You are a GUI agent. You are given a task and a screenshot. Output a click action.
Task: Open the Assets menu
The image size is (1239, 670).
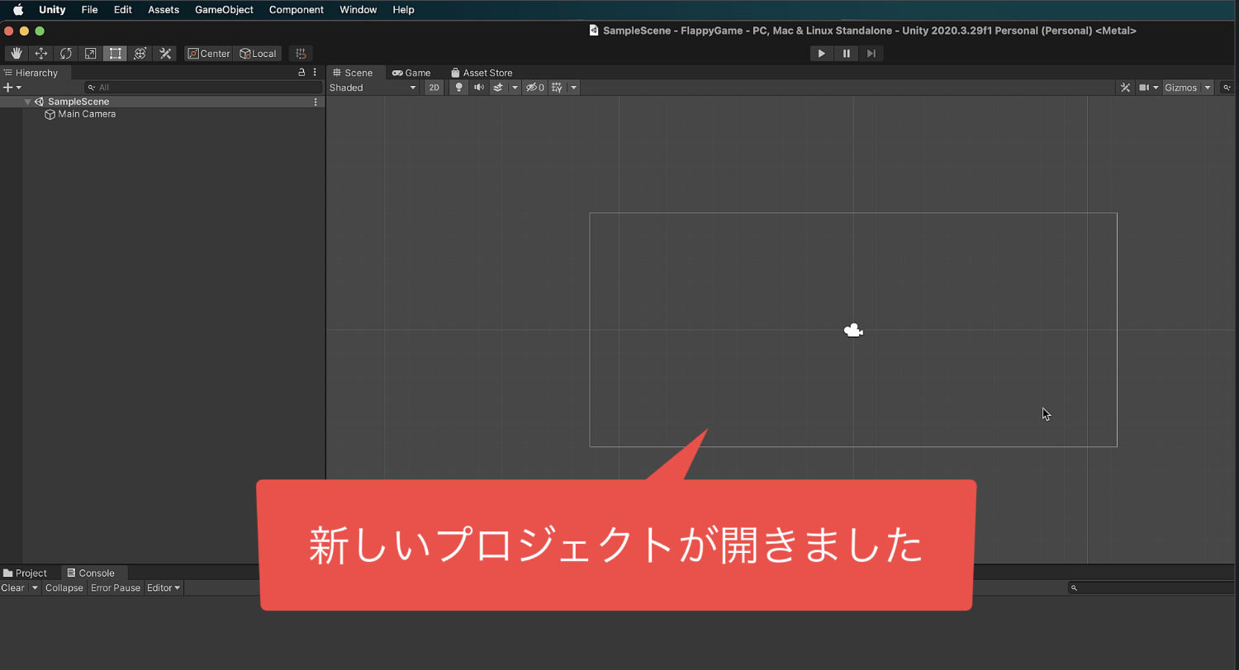[164, 10]
